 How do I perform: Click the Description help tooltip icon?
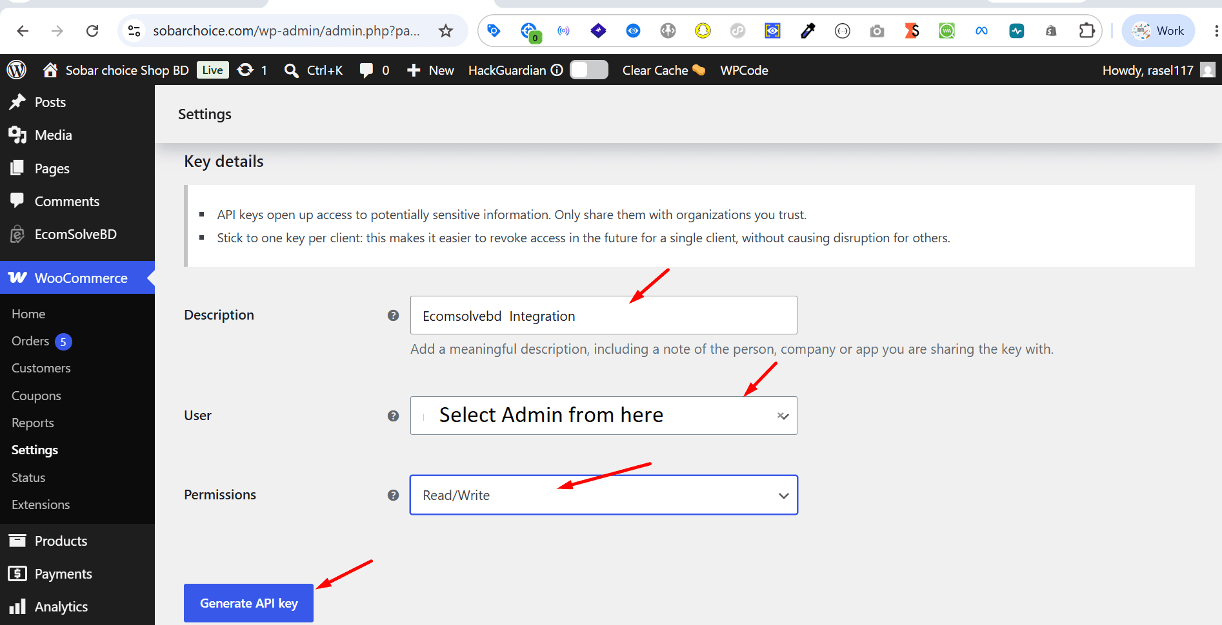pos(393,315)
